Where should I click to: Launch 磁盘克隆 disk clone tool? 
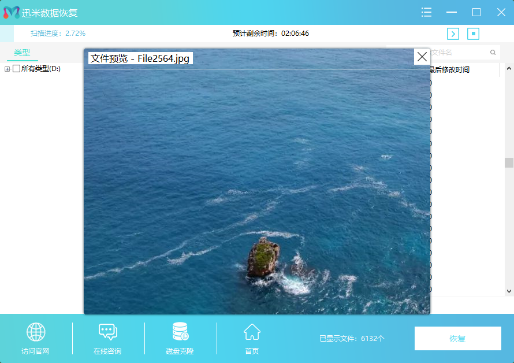[x=180, y=332]
